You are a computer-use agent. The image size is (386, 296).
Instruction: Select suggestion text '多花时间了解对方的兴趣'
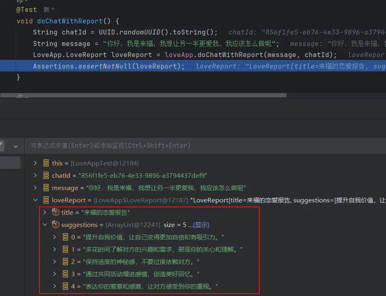click(x=119, y=250)
